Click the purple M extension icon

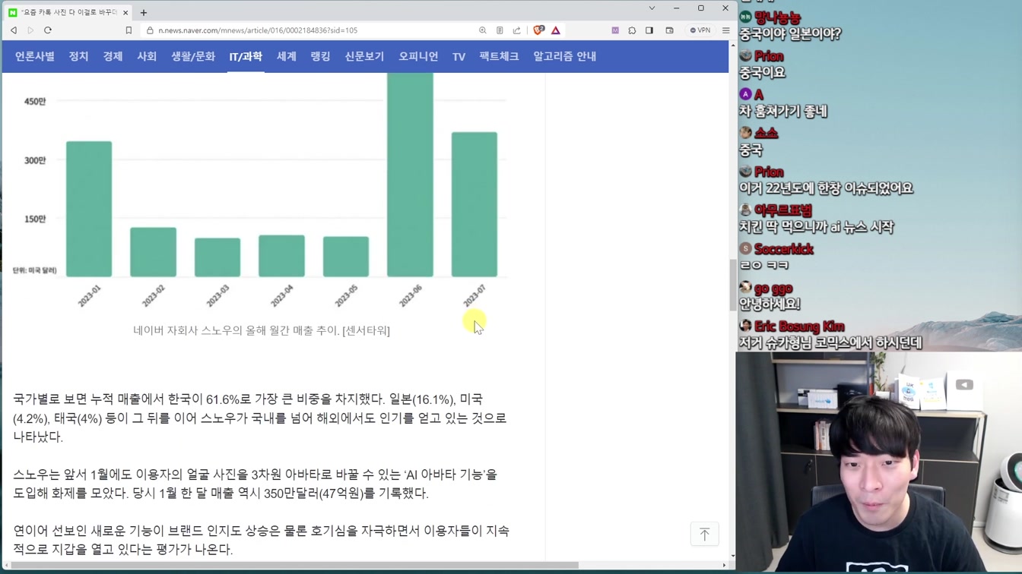(615, 30)
